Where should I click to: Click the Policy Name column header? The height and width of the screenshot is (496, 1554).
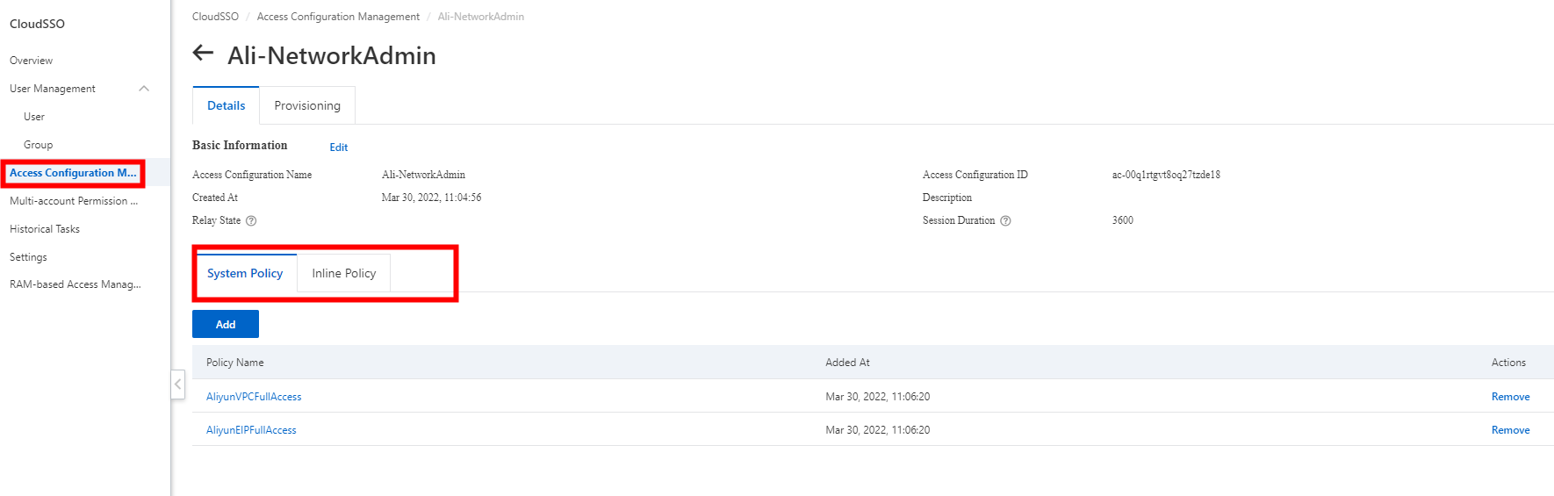(234, 363)
